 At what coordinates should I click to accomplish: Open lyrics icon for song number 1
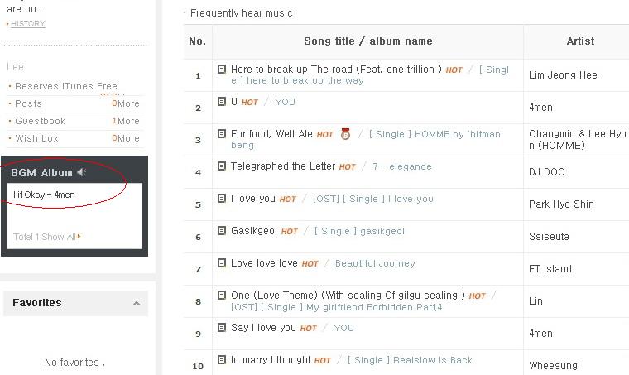(222, 69)
